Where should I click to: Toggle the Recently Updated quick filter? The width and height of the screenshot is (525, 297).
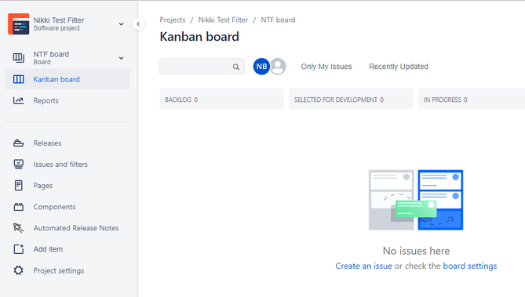point(399,67)
